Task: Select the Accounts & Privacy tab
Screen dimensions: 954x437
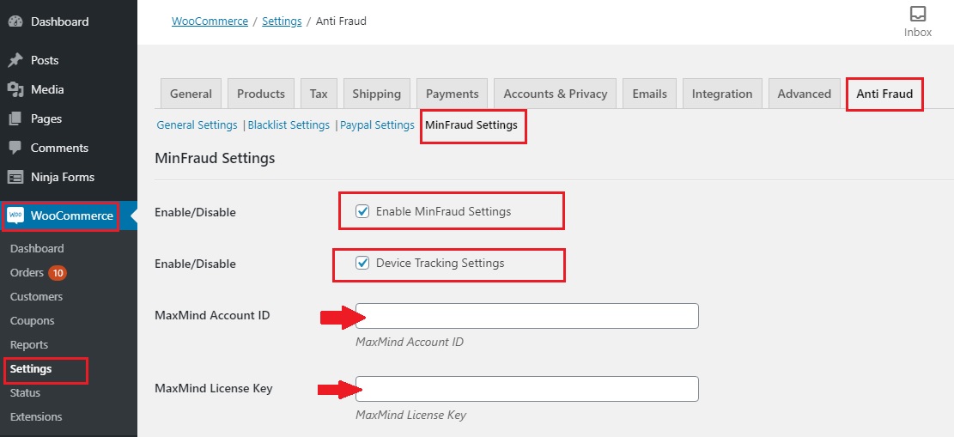Action: pyautogui.click(x=556, y=94)
